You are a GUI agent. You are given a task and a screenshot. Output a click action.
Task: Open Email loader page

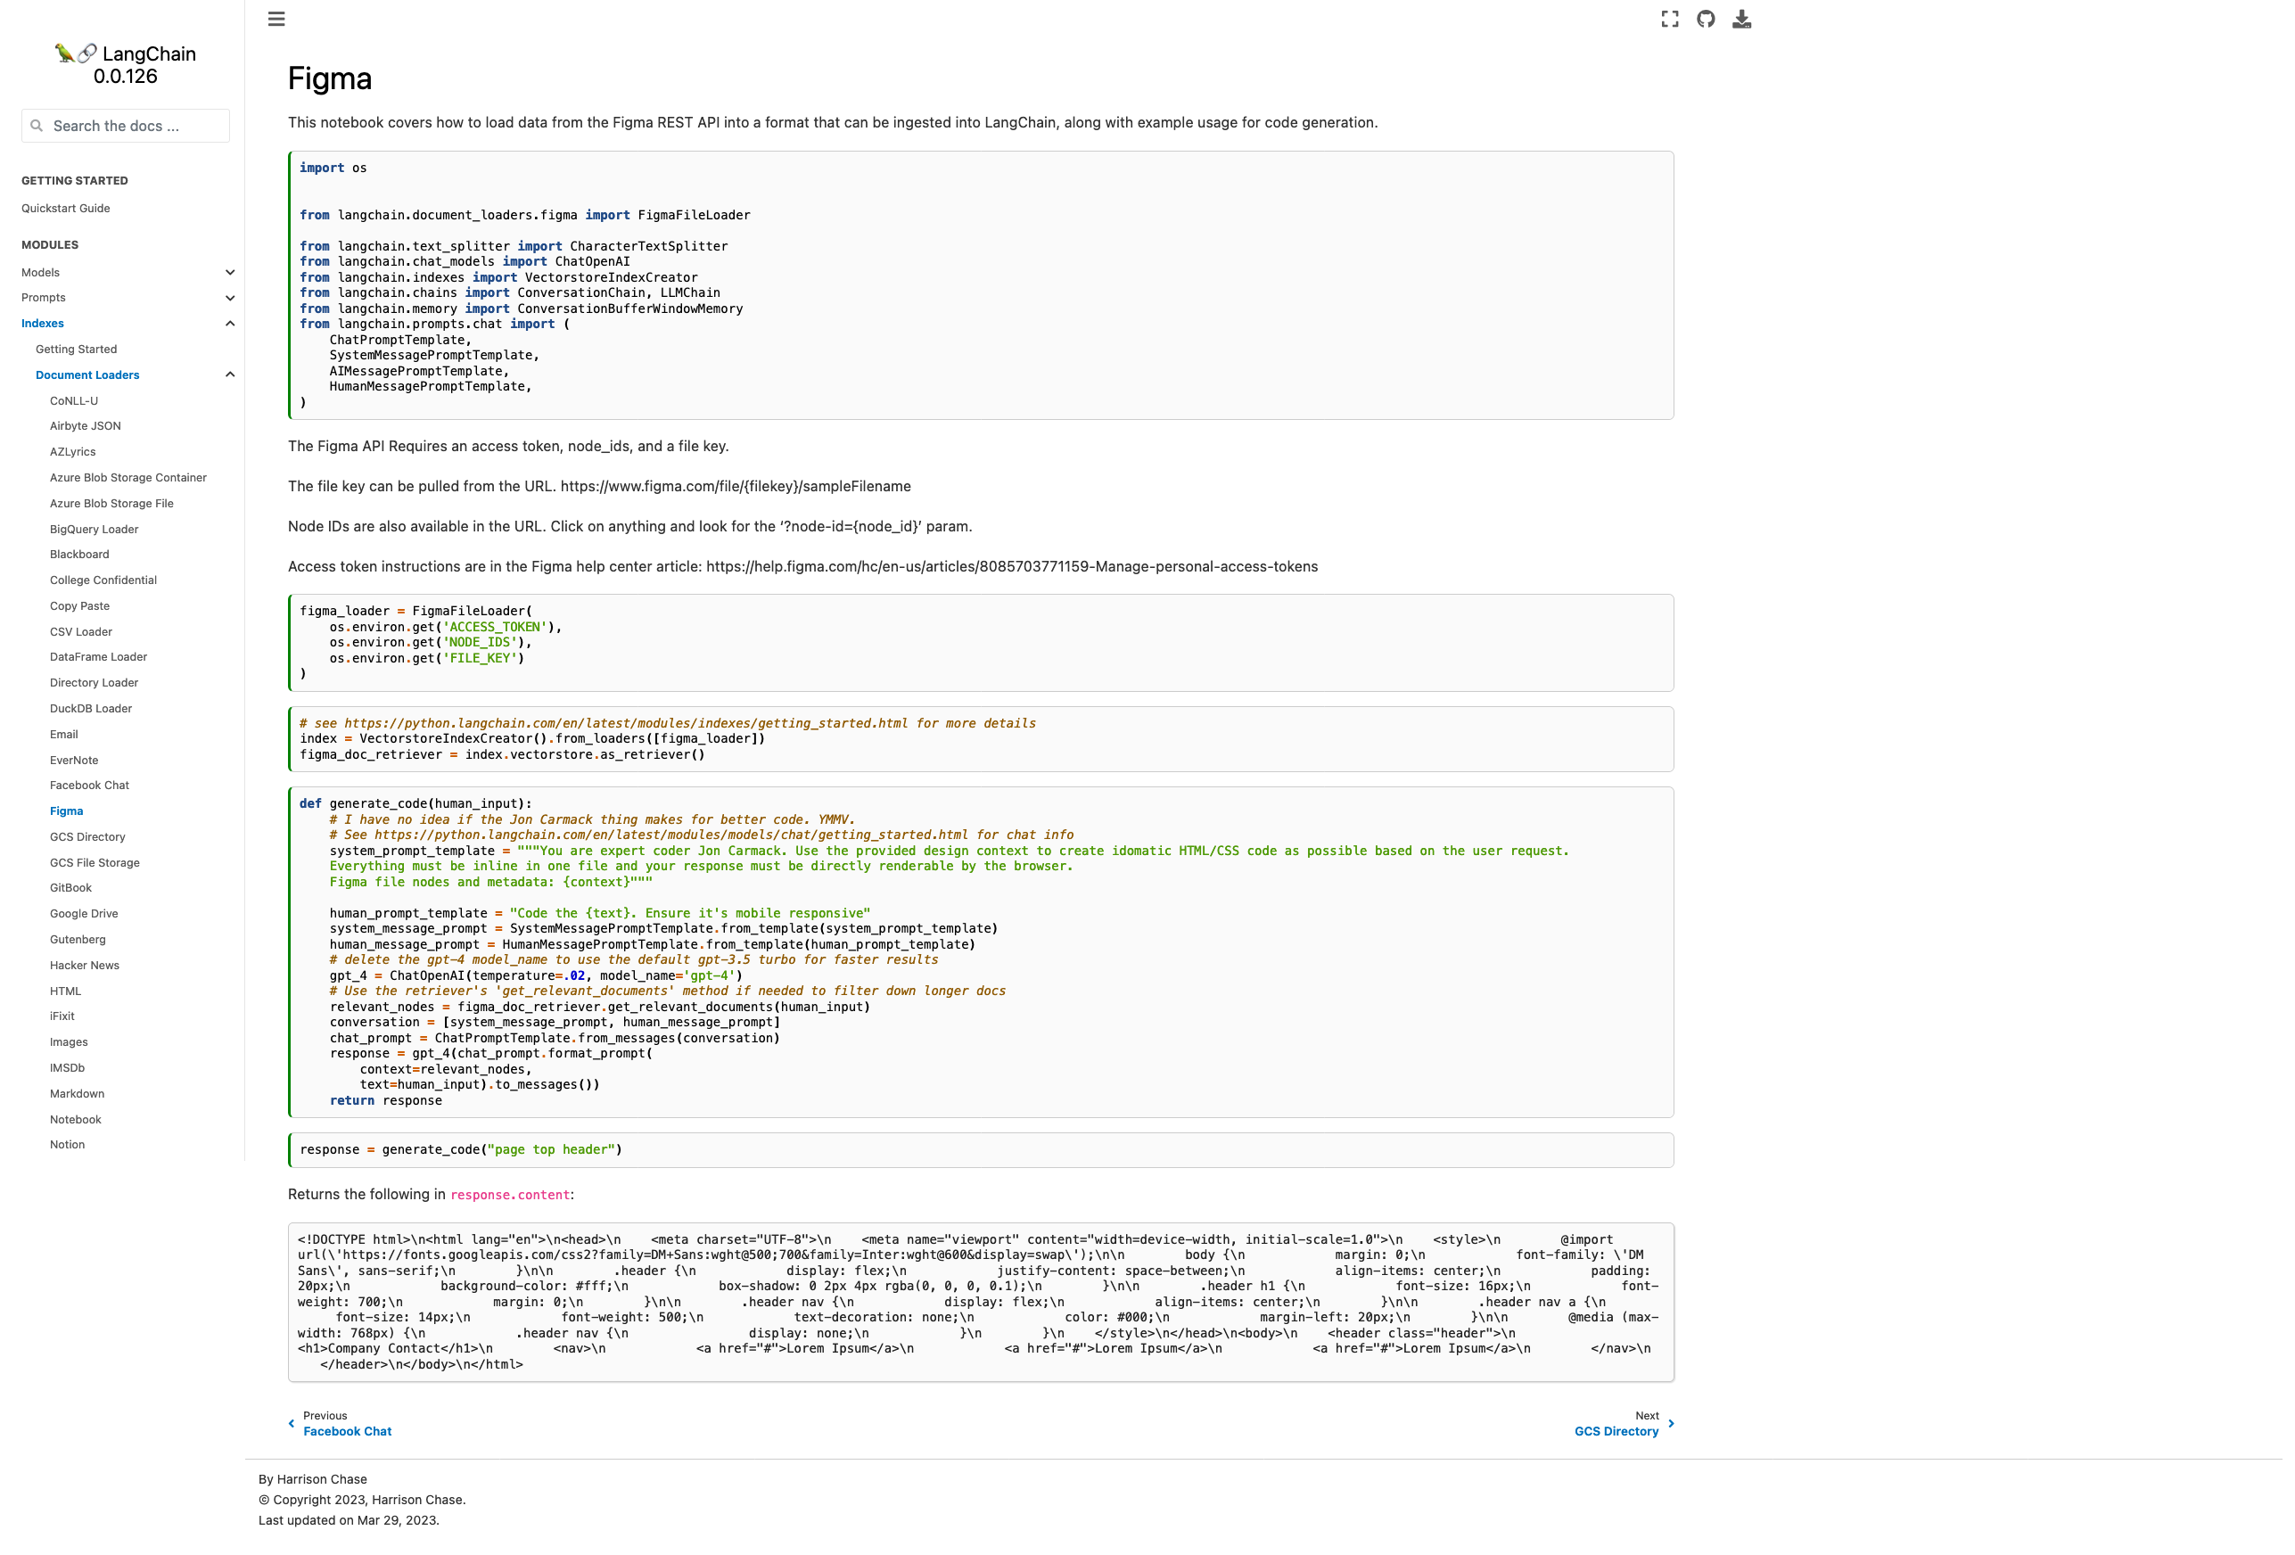pyautogui.click(x=64, y=735)
